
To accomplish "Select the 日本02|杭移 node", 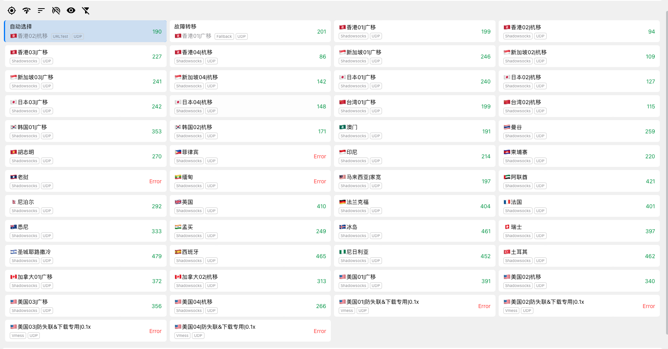I will [579, 81].
